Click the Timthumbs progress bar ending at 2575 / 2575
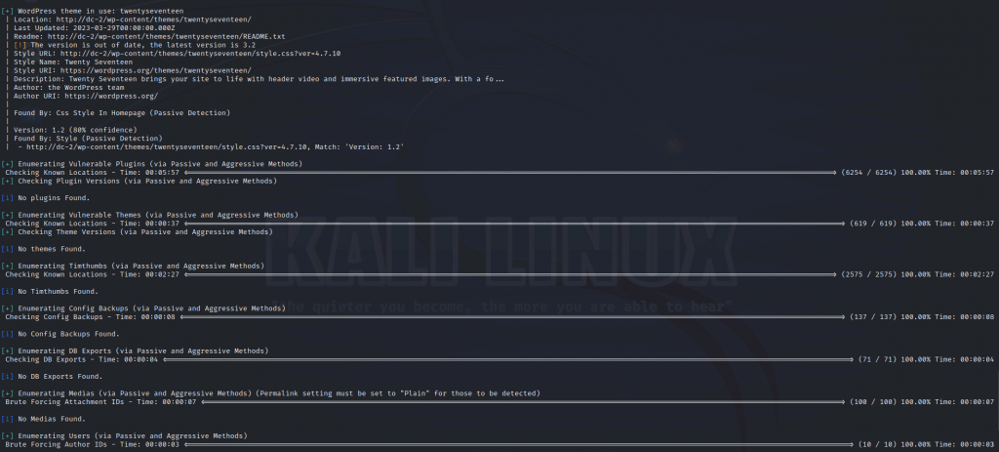The image size is (999, 452). click(510, 274)
